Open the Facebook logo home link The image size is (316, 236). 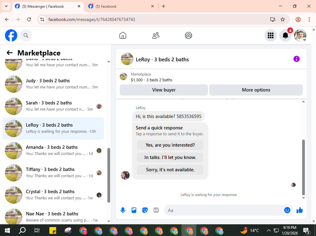pyautogui.click(x=11, y=35)
